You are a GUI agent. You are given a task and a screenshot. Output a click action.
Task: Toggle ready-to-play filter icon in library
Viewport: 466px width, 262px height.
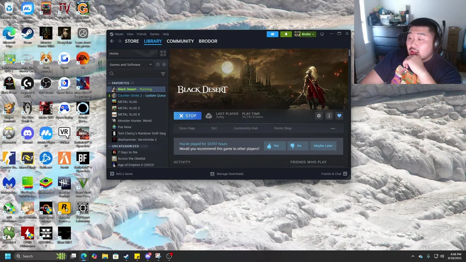164,64
